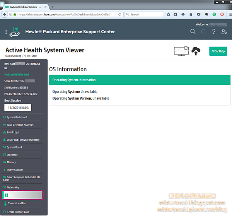
Task: Open the three-dot menu in HPE header
Action: 6,32
